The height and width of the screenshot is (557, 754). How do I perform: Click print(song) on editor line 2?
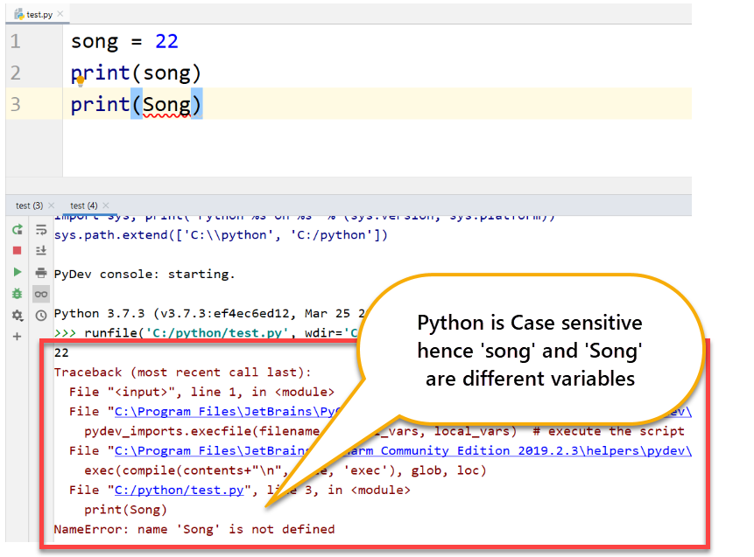tap(136, 73)
